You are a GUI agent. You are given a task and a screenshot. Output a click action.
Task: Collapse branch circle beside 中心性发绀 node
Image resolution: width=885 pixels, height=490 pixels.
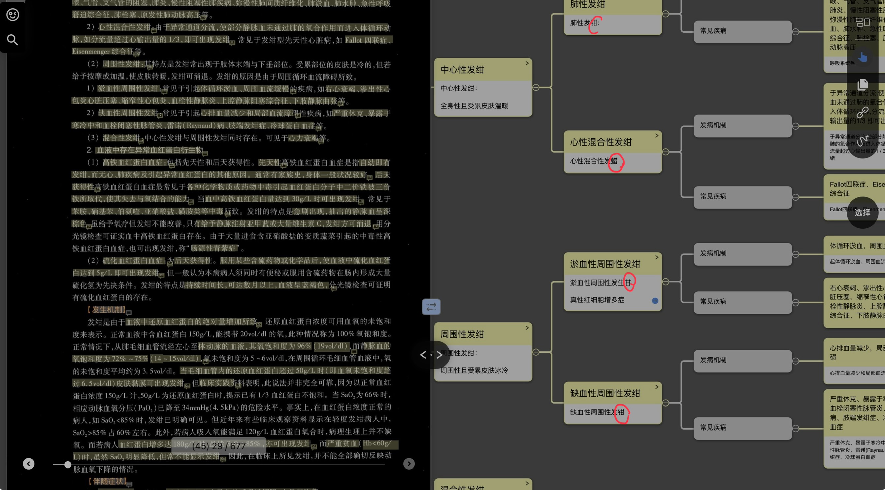[x=536, y=88]
